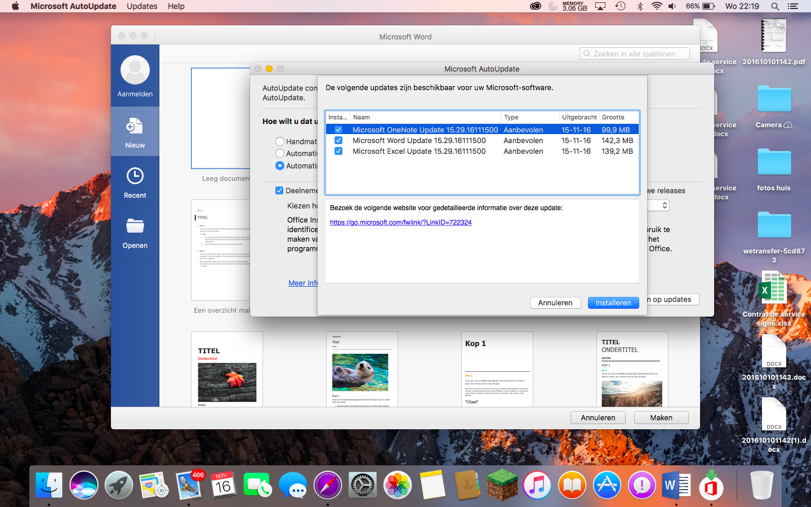This screenshot has width=811, height=507.
Task: Click the Aanmelden profile avatar in Word
Action: point(135,70)
